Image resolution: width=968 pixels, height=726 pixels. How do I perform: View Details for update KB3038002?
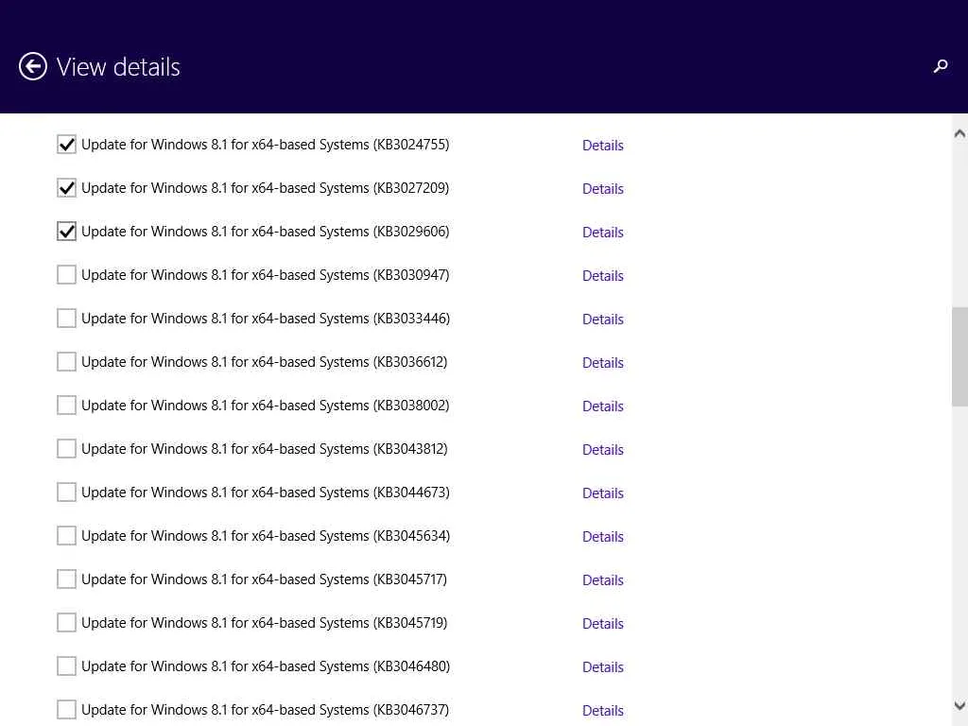[602, 406]
